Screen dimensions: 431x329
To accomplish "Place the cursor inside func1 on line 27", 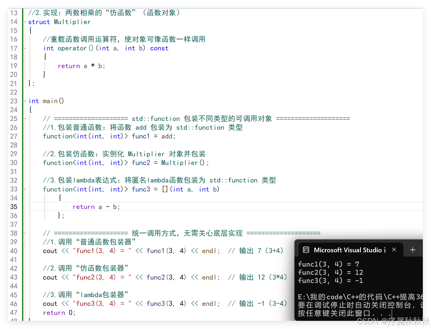I will tap(141, 136).
